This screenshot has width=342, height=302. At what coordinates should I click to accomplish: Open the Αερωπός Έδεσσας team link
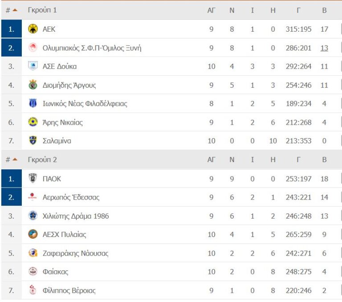71,197
